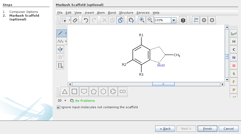Click the horizontal canvas scrollbar thumb
The image size is (241, 134).
pos(163,84)
